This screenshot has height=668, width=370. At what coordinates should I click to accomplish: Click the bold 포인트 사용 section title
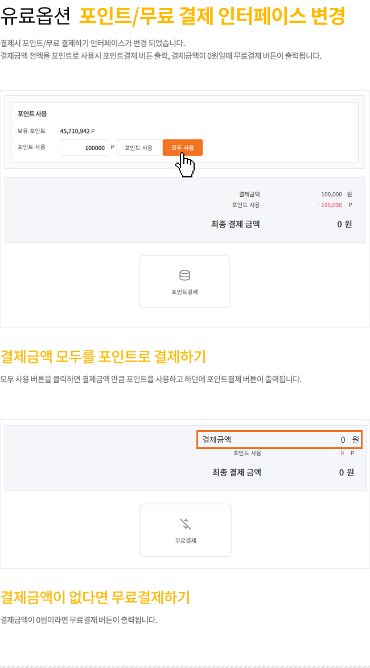(32, 114)
